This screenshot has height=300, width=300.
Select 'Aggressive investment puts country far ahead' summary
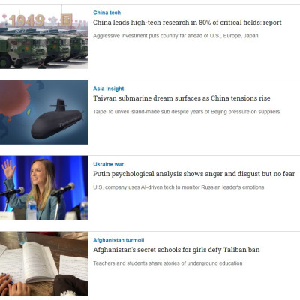click(175, 36)
